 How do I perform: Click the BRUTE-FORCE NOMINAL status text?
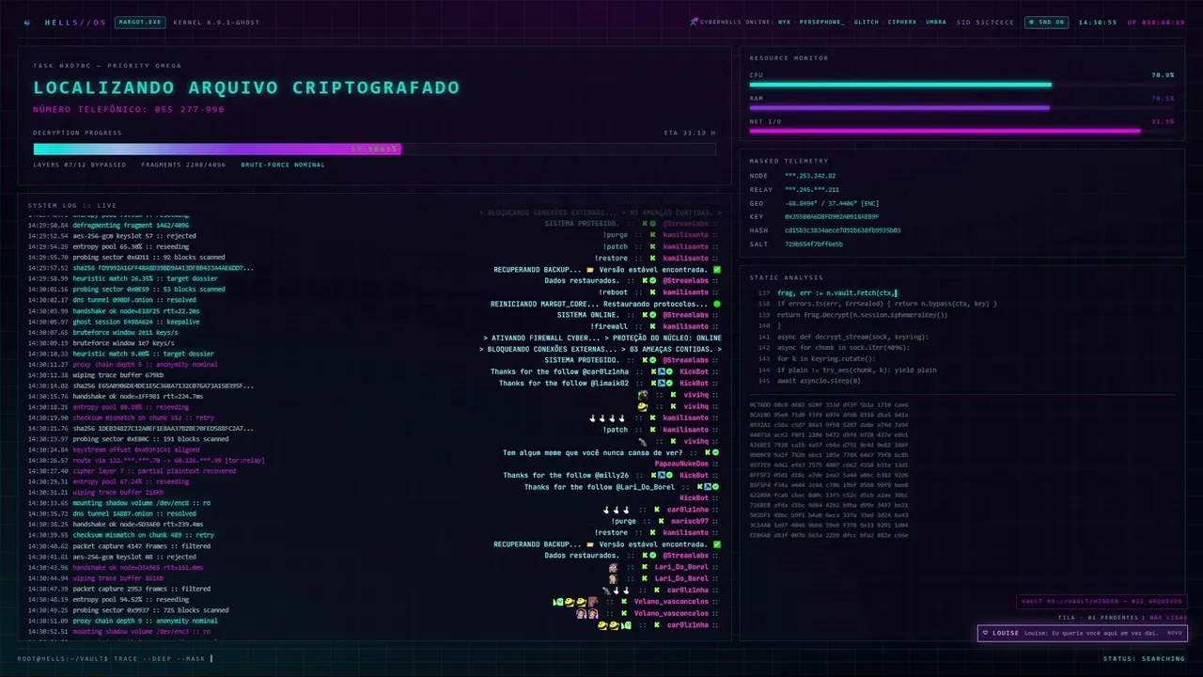click(x=283, y=165)
